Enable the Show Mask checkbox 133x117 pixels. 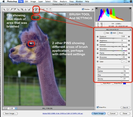click(x=113, y=84)
